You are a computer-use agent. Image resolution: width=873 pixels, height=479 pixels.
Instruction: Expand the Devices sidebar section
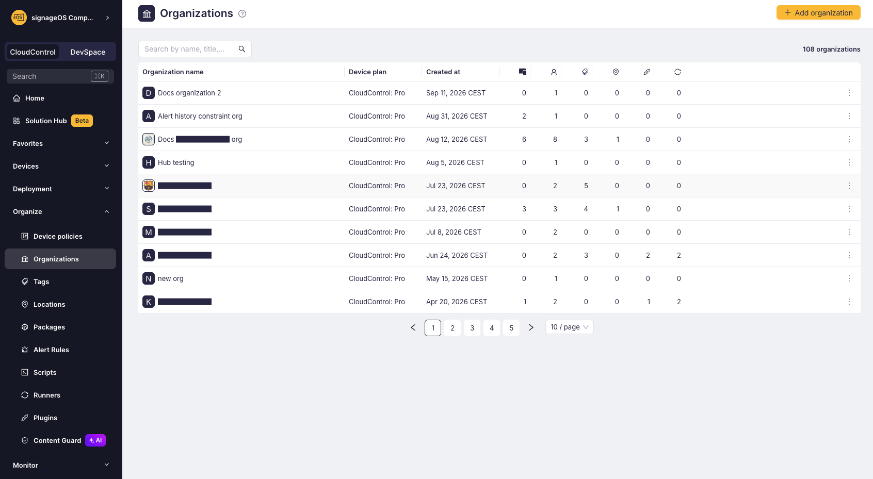pos(61,166)
